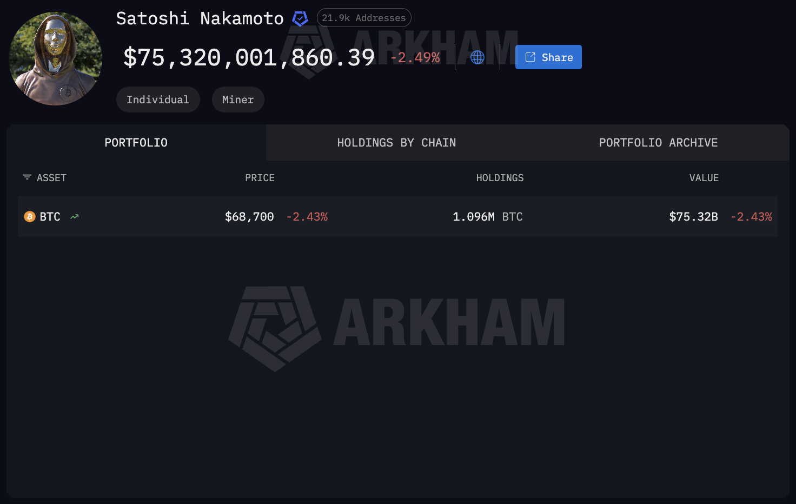Image resolution: width=796 pixels, height=504 pixels.
Task: Open the Satoshi statue profile picture
Action: tap(56, 58)
